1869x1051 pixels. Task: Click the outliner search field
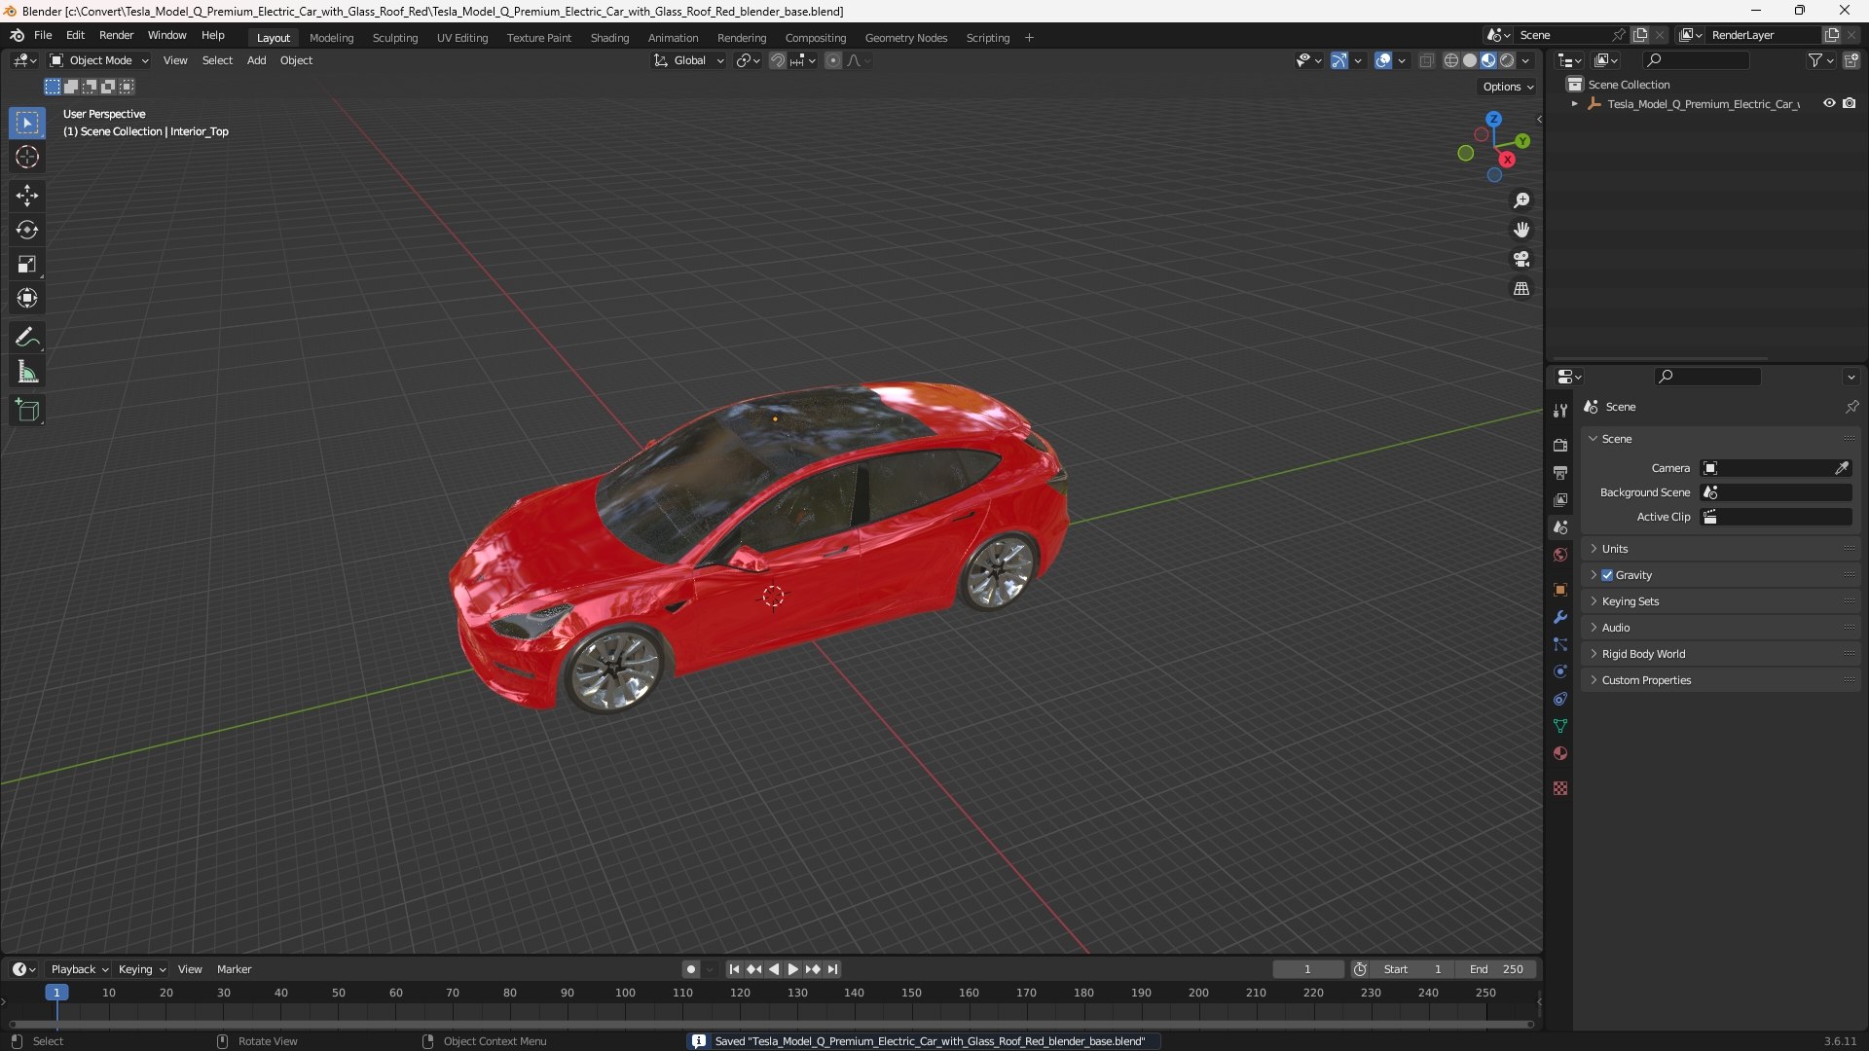[1695, 60]
